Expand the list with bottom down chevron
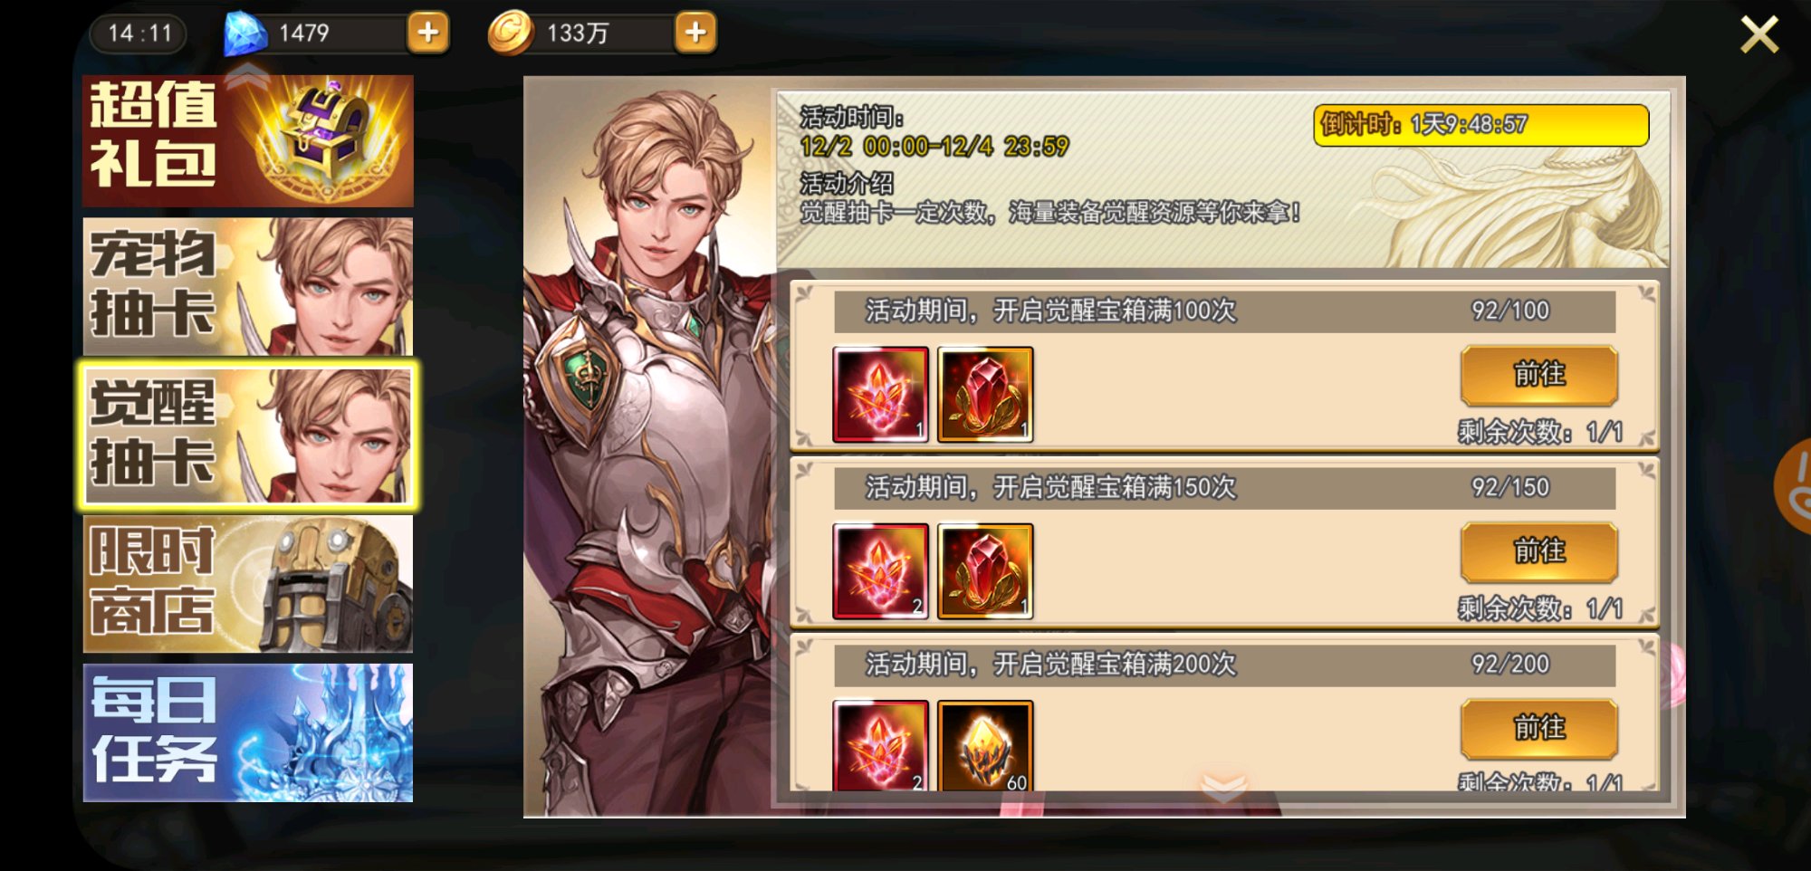The width and height of the screenshot is (1811, 871). [x=1223, y=787]
